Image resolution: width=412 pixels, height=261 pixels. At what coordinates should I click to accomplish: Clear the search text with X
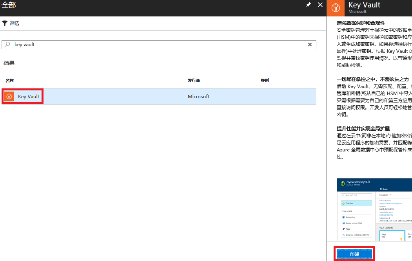[x=310, y=45]
